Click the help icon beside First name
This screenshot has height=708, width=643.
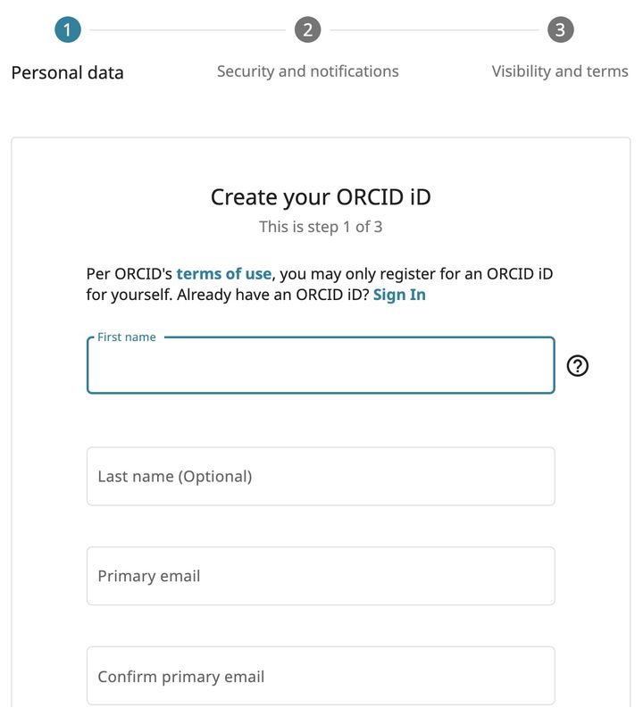[x=578, y=365]
